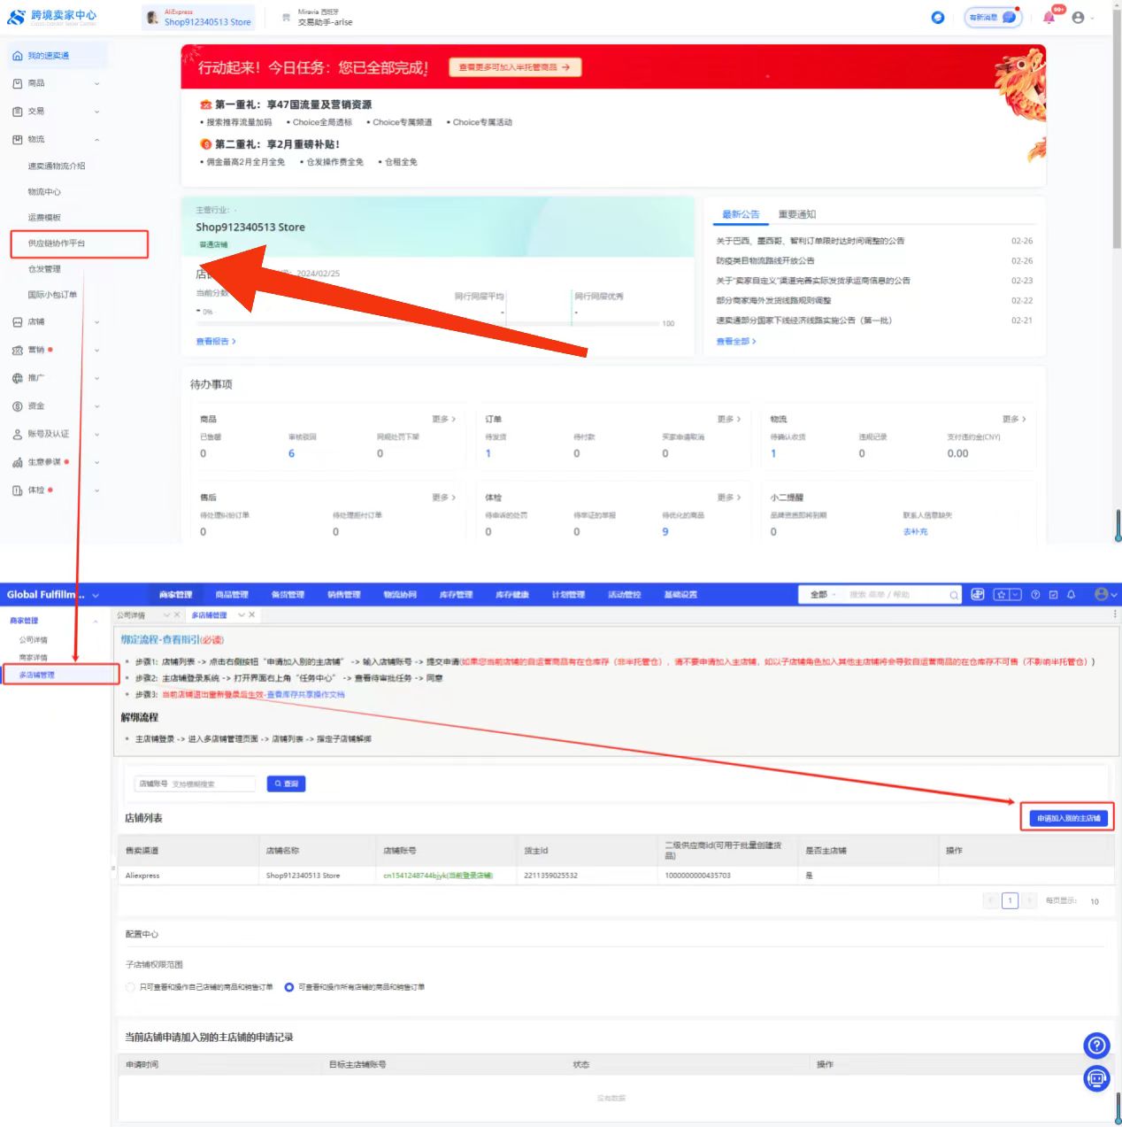Click the Miravia store icon in header
The image size is (1122, 1127).
click(287, 17)
